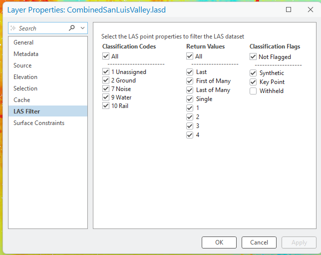
Task: Open the Cache settings page
Action: tap(22, 100)
